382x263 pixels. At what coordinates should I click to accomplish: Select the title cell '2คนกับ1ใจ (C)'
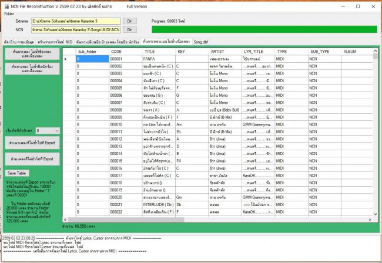[159, 168]
